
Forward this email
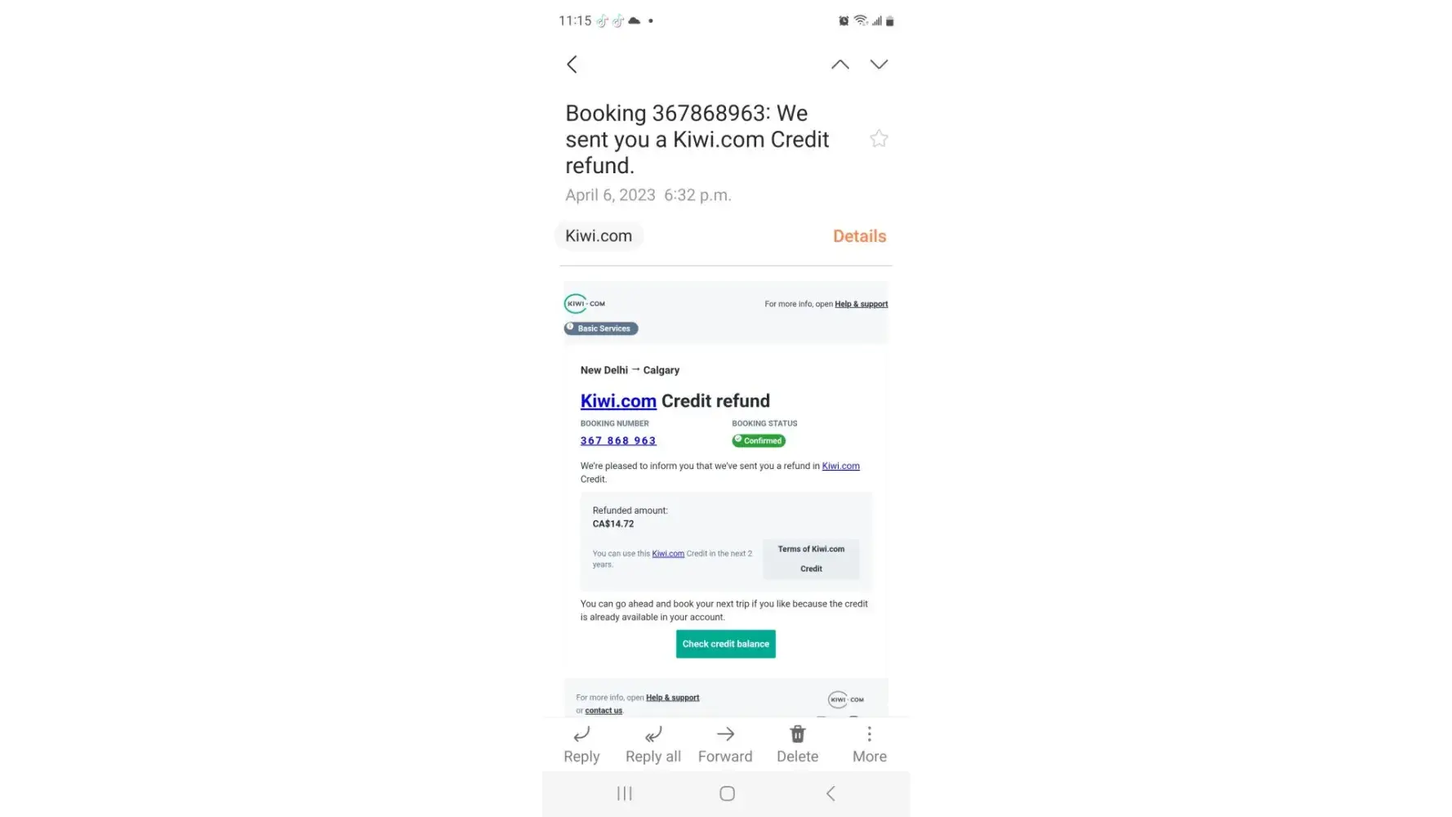725,745
